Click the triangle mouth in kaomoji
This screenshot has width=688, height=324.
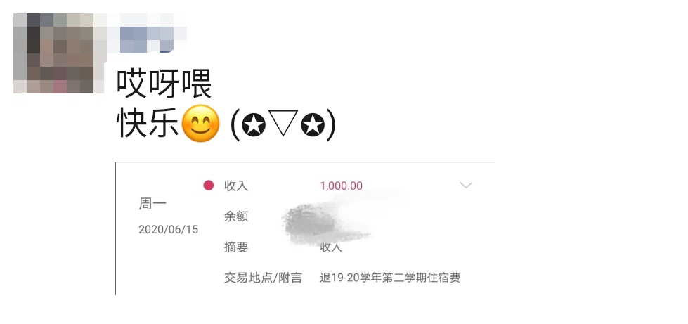(283, 124)
